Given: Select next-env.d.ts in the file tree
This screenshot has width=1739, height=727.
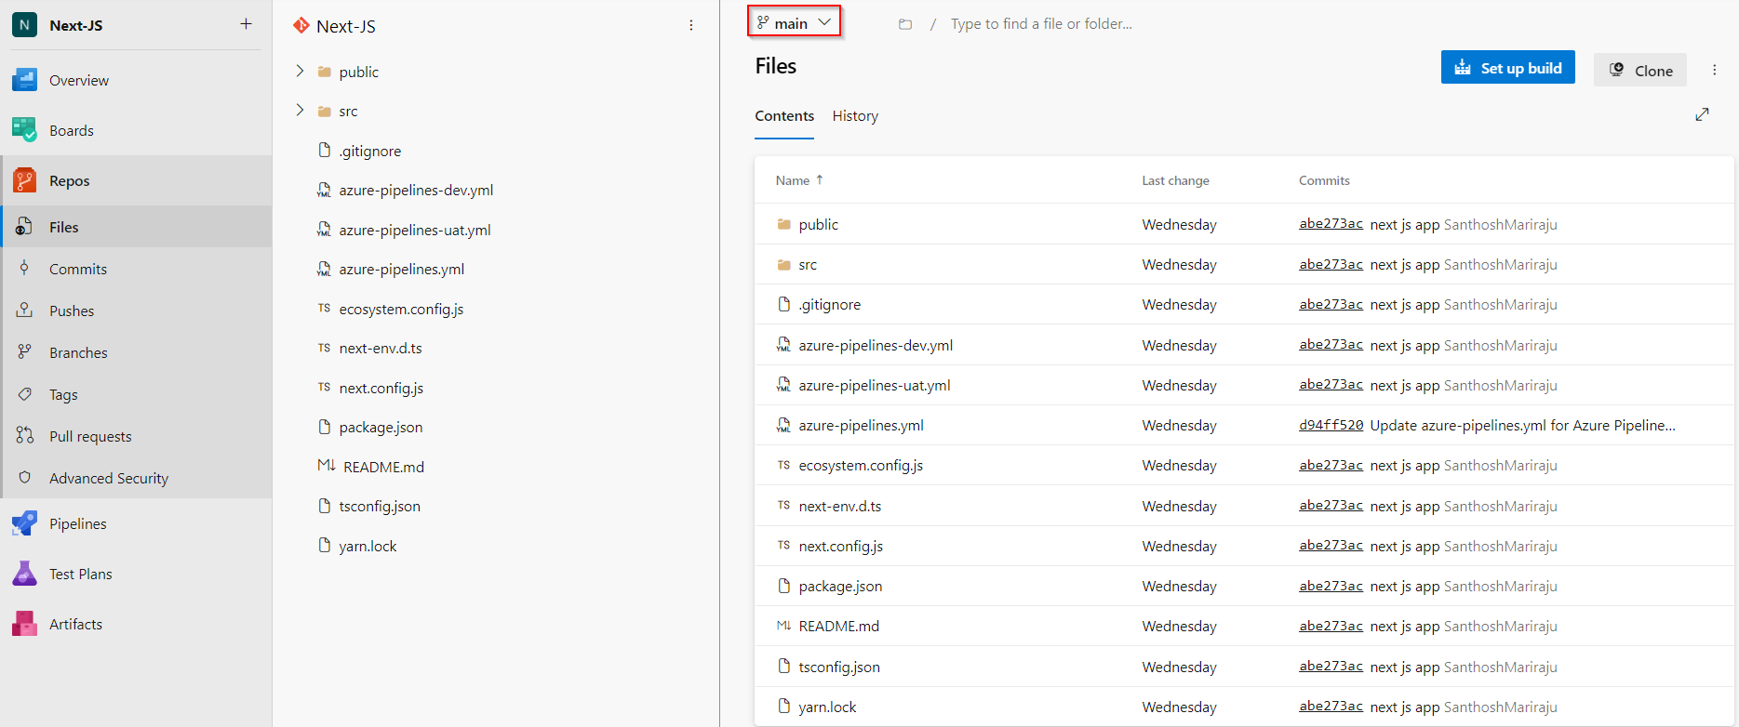Looking at the screenshot, I should [381, 348].
